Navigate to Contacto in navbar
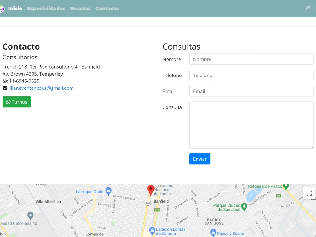Viewport: 316px width, 237px height. (107, 9)
